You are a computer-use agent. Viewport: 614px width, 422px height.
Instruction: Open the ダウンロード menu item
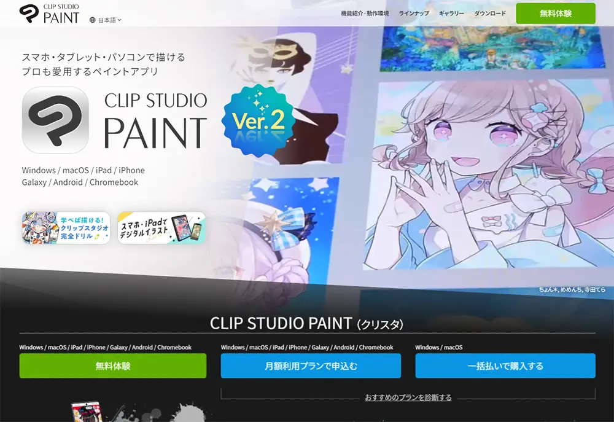pos(490,14)
